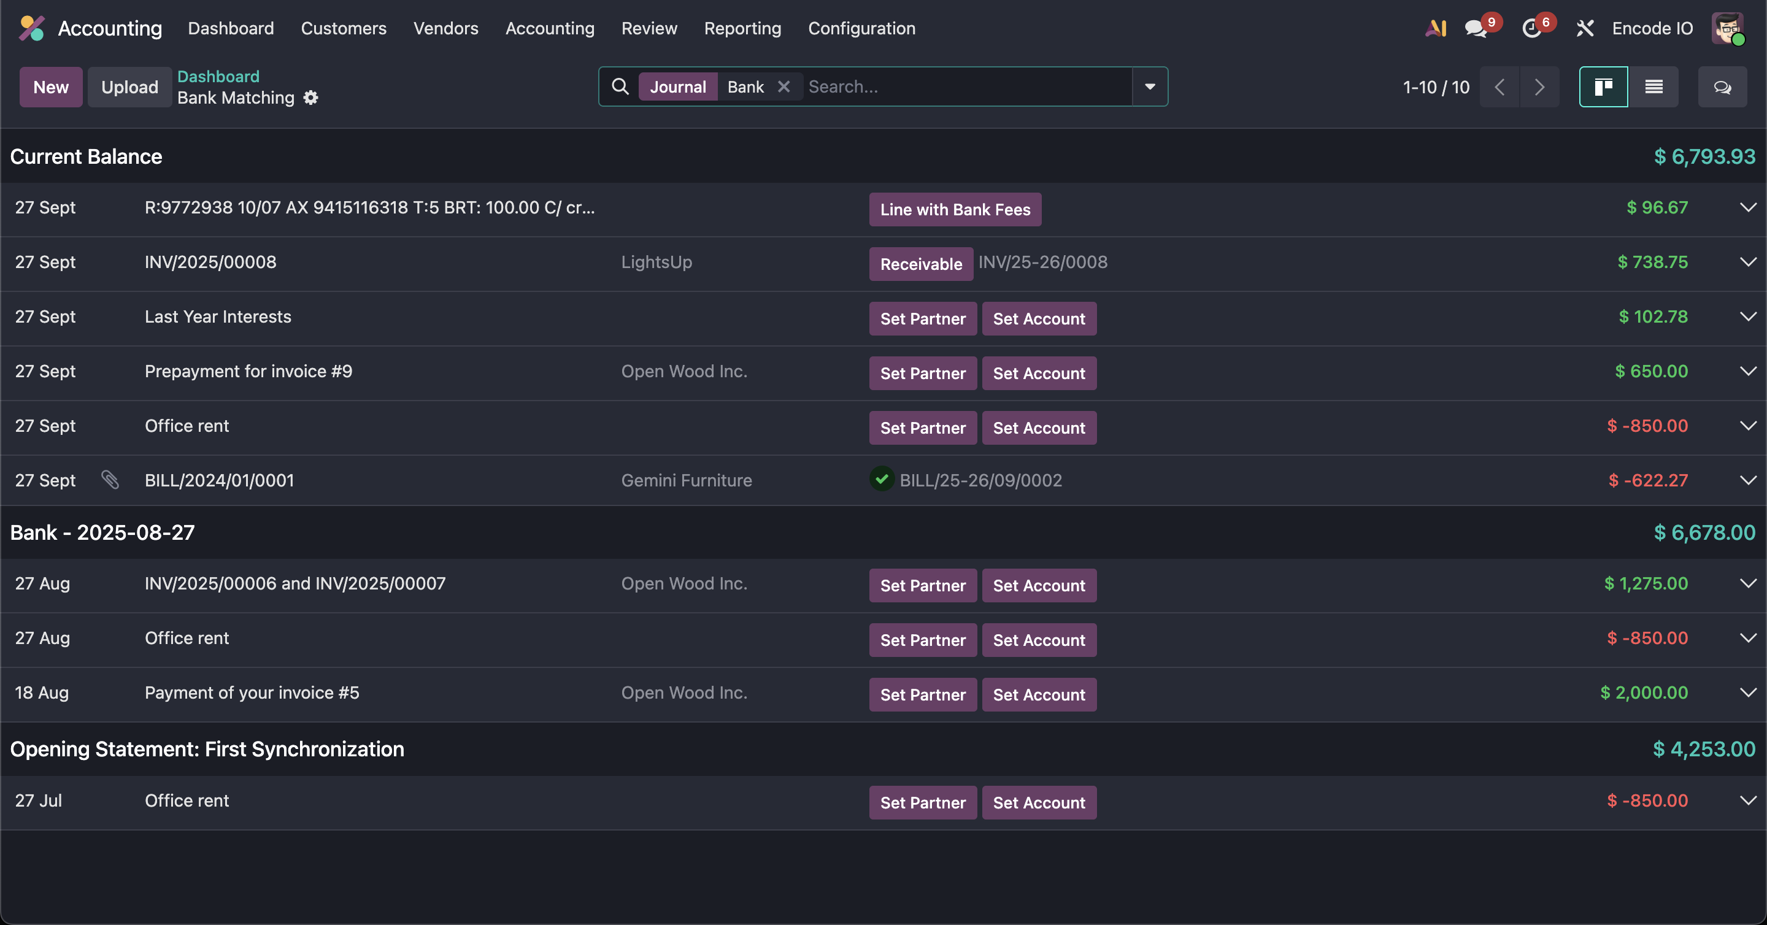Switch to kanban view
1767x925 pixels.
click(1603, 87)
